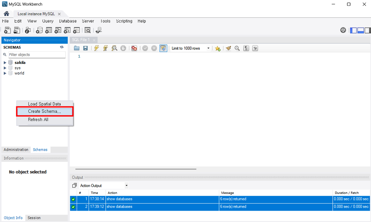Open find panel magnifier icon
This screenshot has height=222, width=371.
tap(237, 48)
